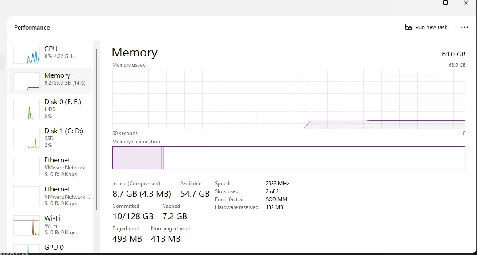
Task: Select the Memory mini graph thumbnail
Action: [27, 81]
